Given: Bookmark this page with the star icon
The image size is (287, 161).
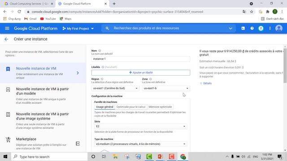Looking at the screenshot, I should (252, 12).
